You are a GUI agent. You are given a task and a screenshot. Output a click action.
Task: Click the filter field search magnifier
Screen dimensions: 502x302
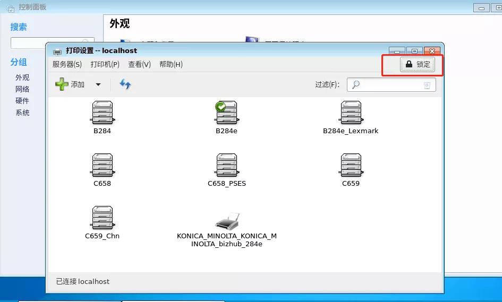356,84
